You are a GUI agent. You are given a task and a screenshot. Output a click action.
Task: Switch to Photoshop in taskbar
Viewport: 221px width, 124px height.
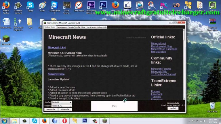click(x=85, y=121)
